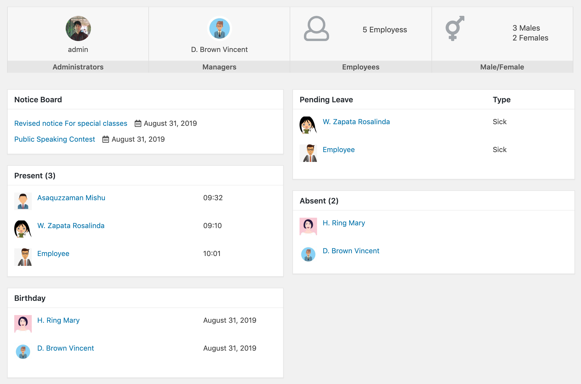Click calendar icon beside Revised notice date
Screen dimensions: 581x384
click(138, 124)
